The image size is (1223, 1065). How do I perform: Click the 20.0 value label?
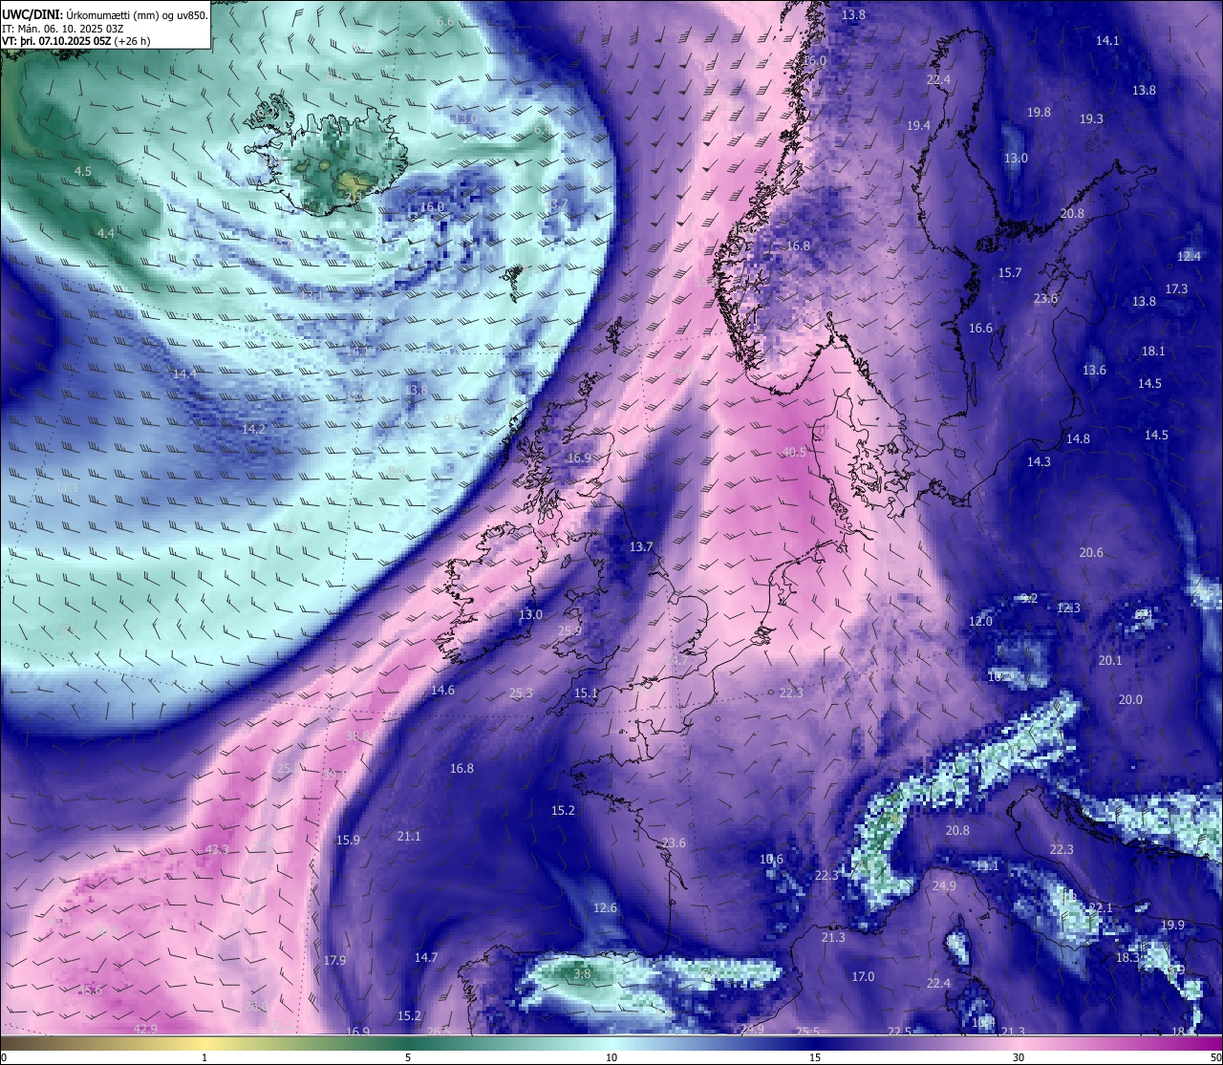click(x=1130, y=699)
